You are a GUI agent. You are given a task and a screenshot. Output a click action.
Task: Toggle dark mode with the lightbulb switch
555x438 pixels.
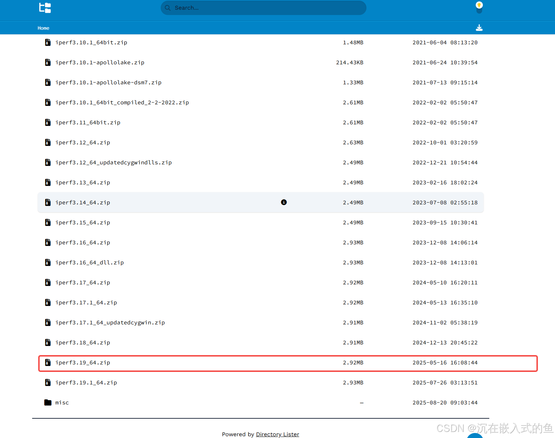coord(479,6)
